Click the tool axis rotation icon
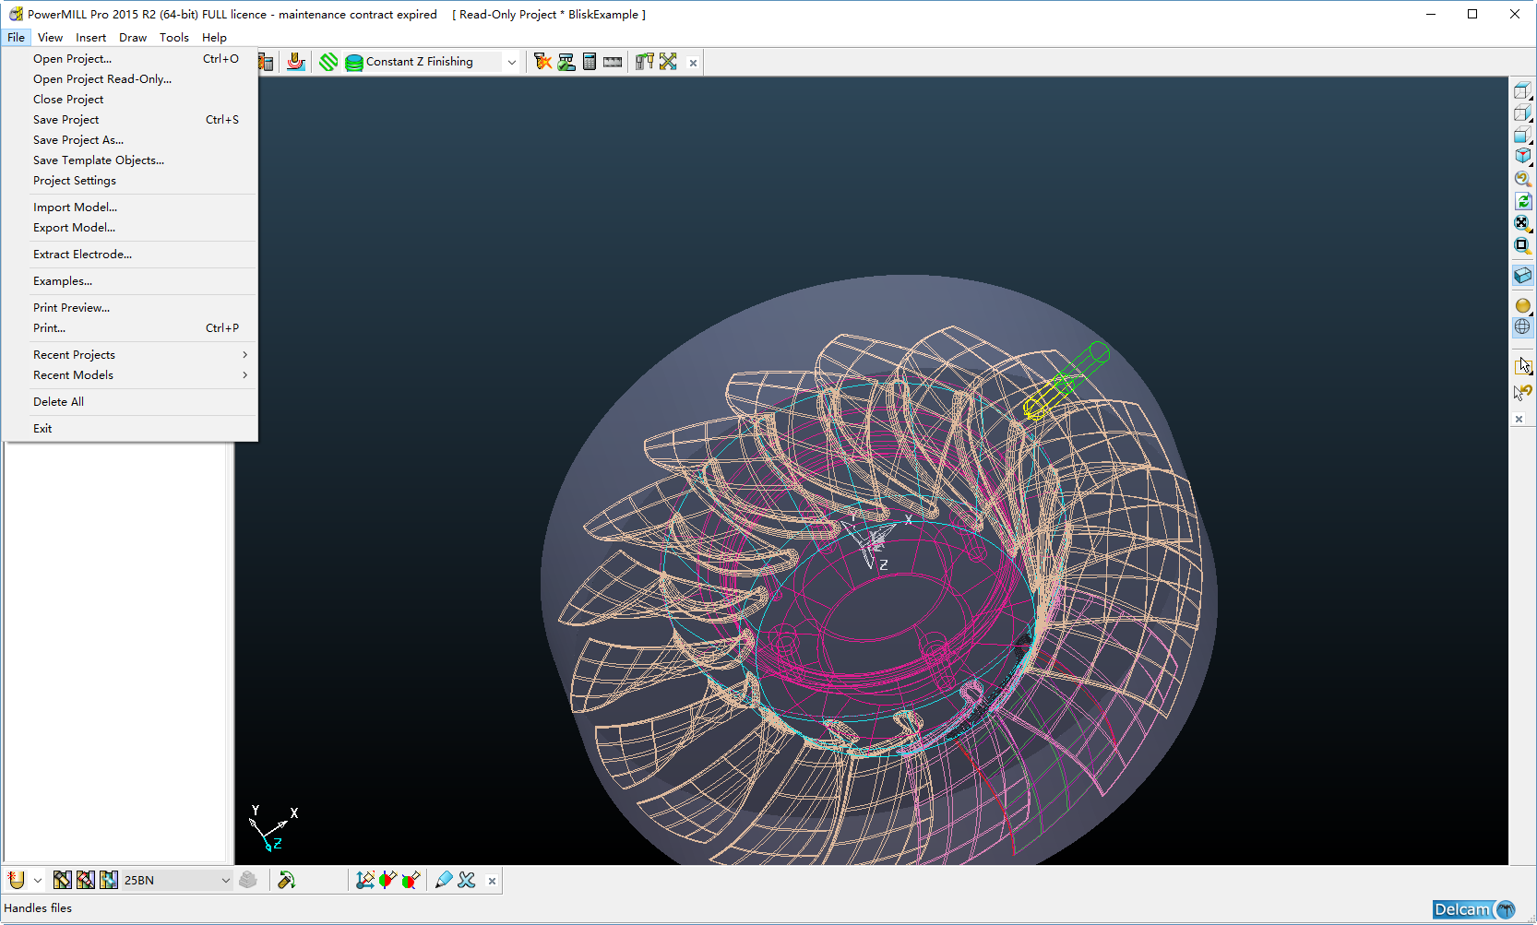1537x925 pixels. point(287,880)
